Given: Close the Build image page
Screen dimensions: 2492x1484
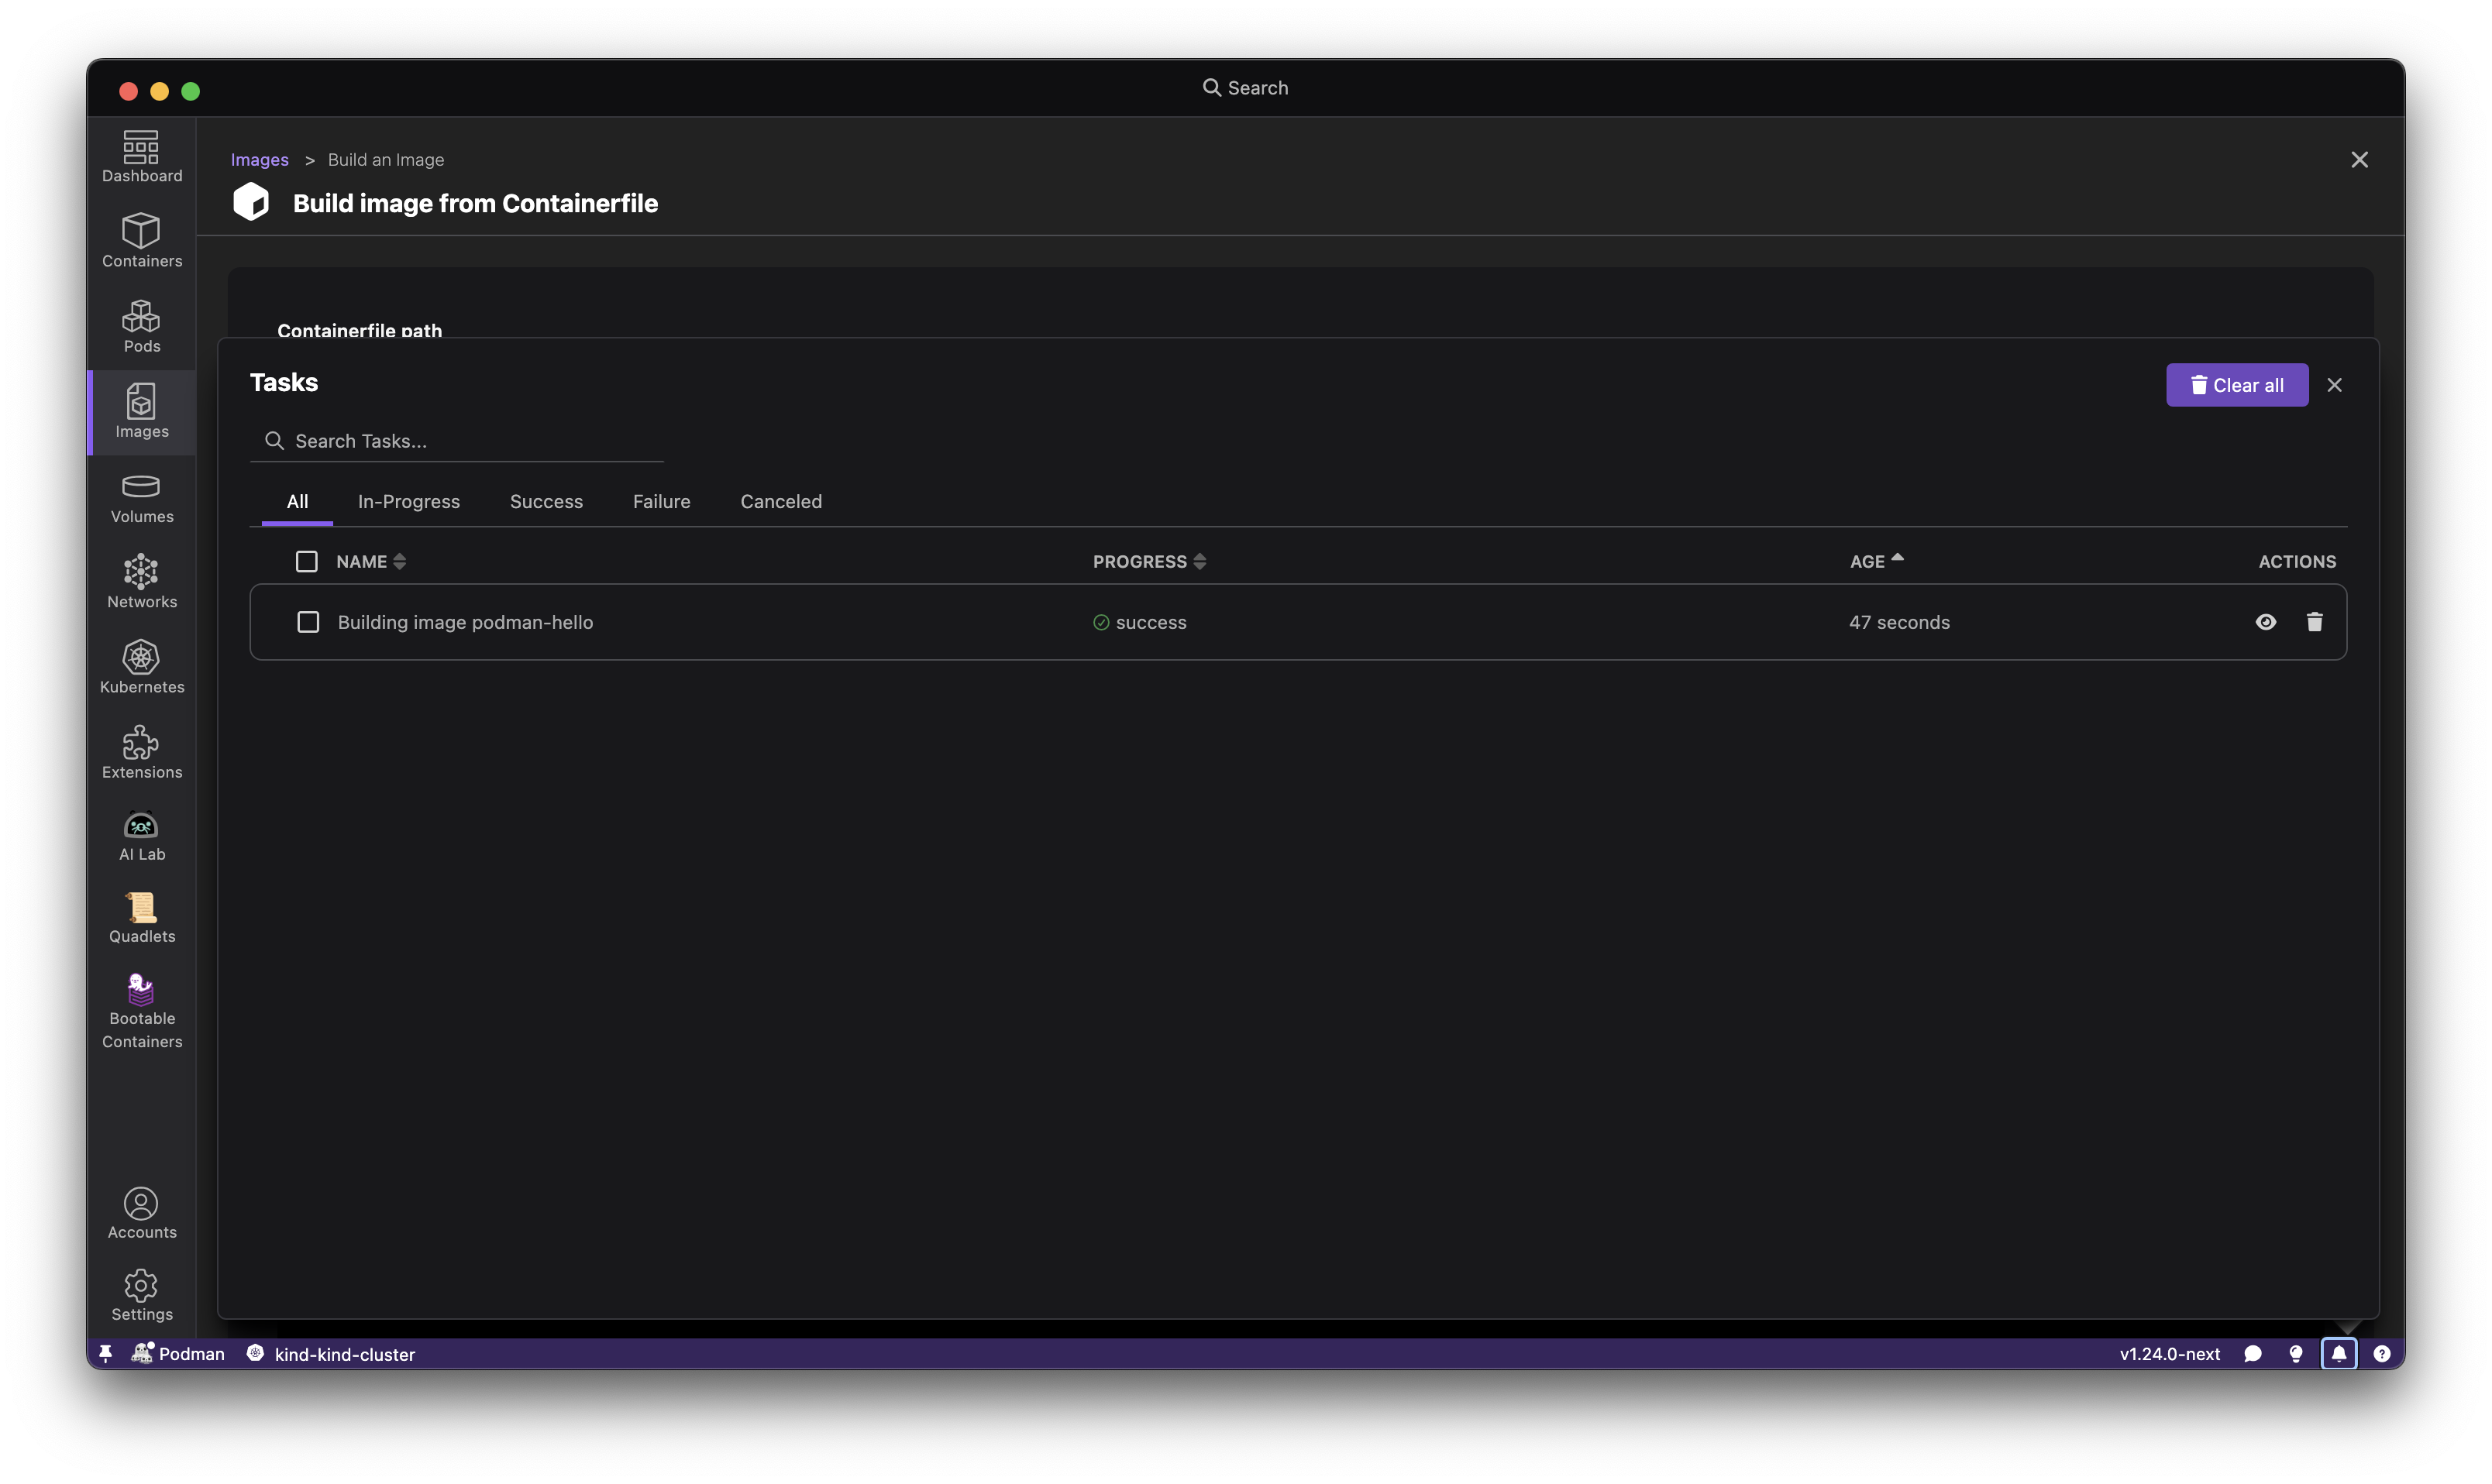Looking at the screenshot, I should pos(2360,160).
